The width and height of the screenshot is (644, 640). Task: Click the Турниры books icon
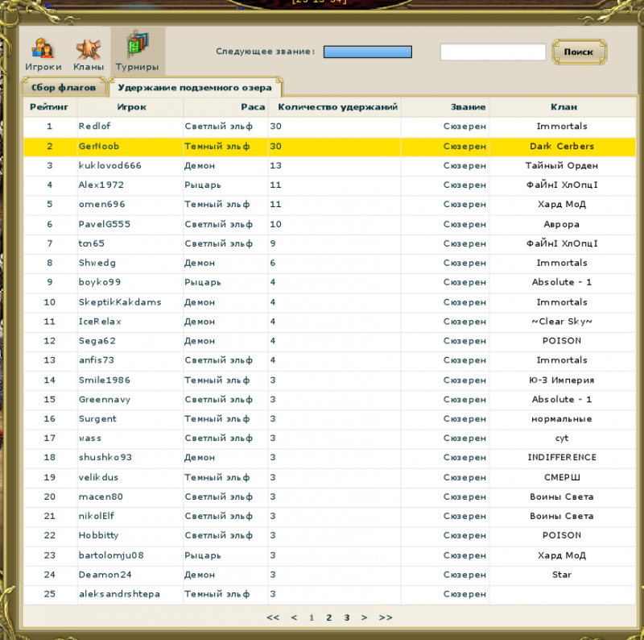[138, 46]
